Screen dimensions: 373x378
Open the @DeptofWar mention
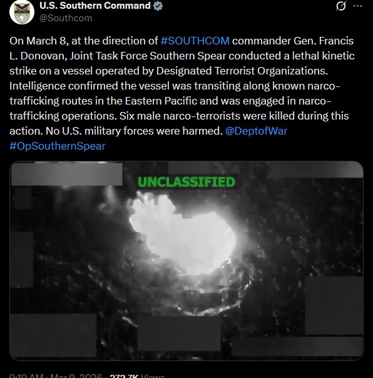(256, 131)
